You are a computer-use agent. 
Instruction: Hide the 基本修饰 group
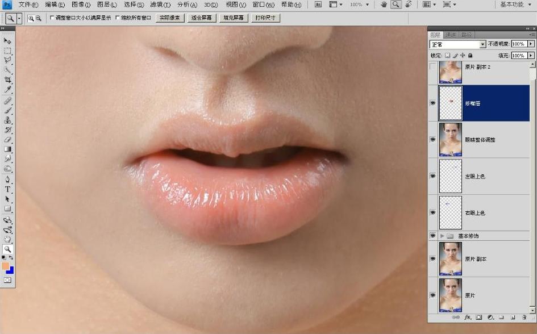click(433, 235)
